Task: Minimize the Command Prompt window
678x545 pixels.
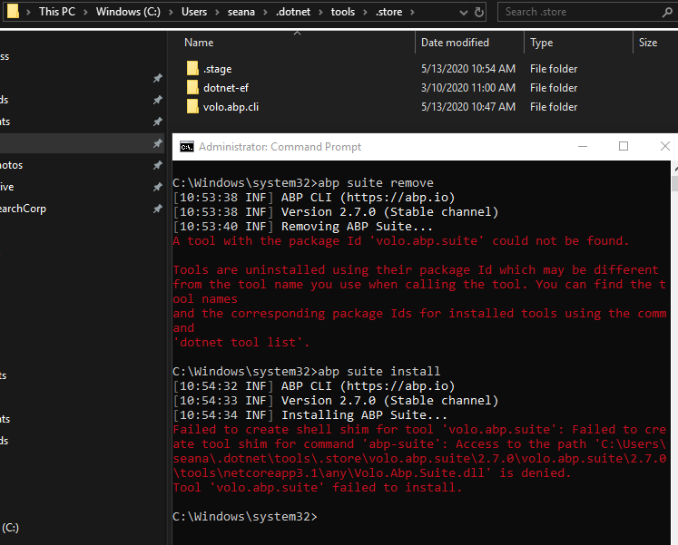Action: coord(582,147)
